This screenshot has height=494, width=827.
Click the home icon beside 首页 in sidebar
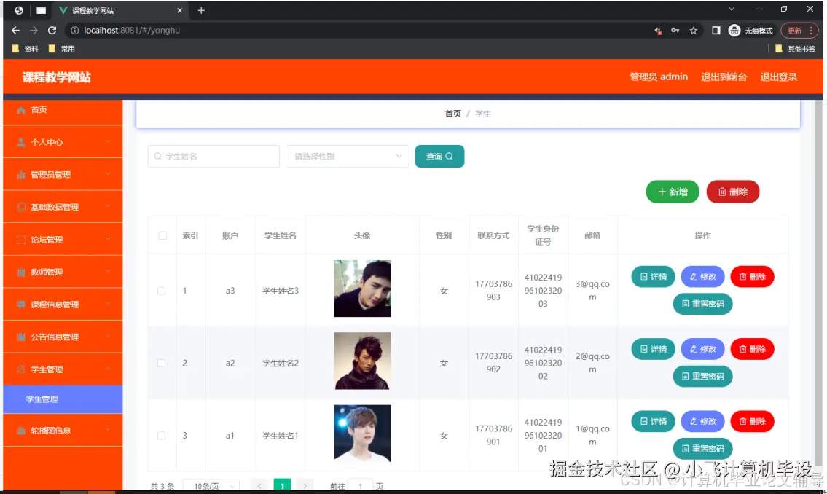(21, 110)
